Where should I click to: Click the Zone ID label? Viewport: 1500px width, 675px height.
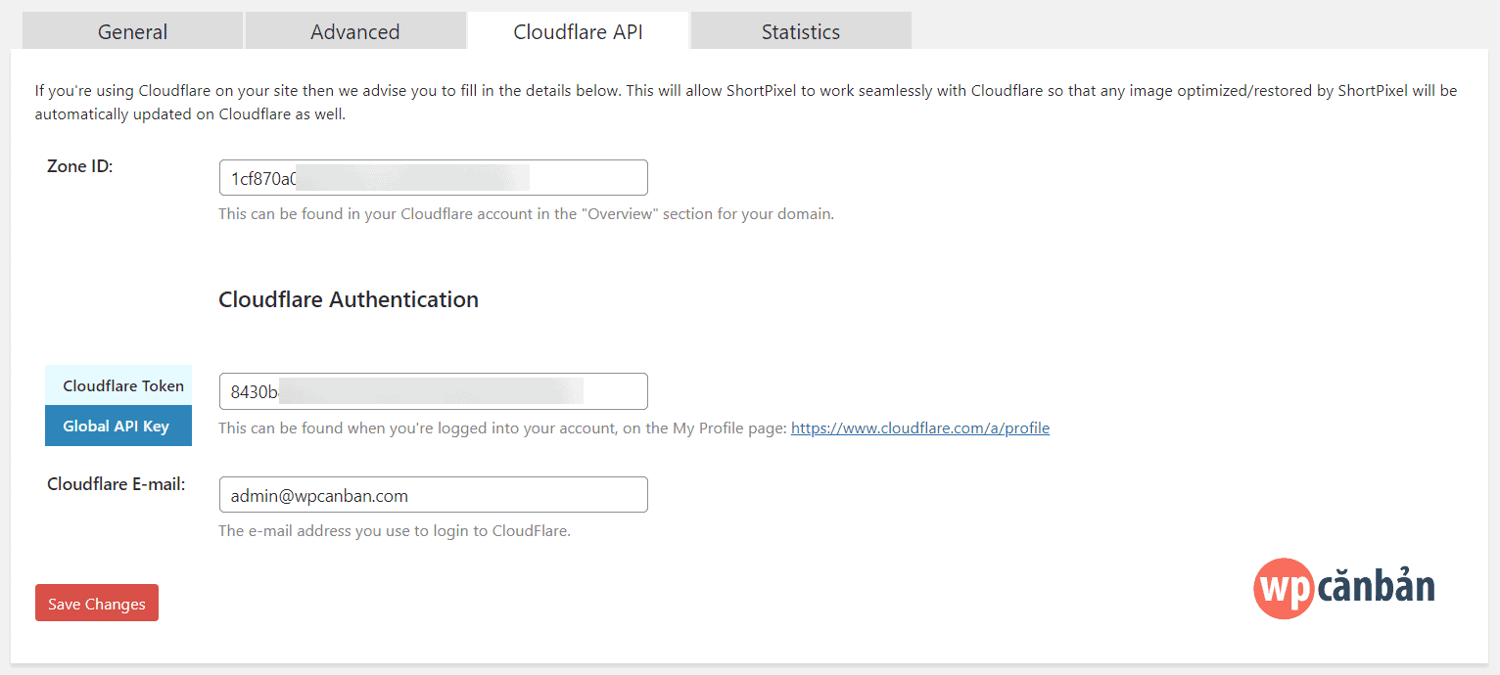(80, 166)
